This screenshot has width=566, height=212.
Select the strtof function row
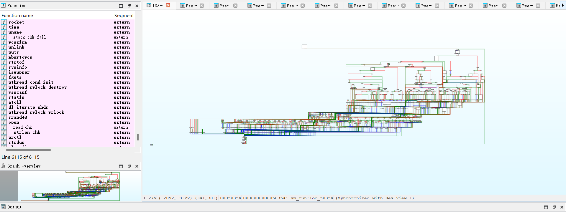[68, 62]
